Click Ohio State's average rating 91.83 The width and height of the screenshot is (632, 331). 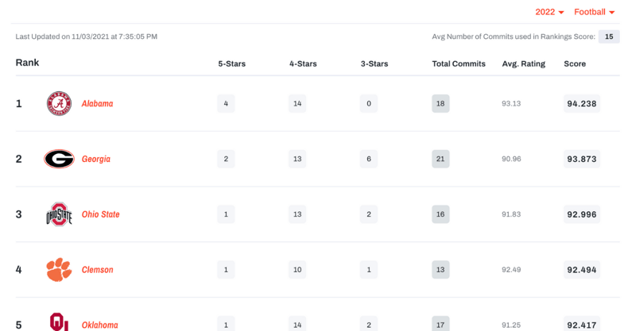tap(511, 214)
